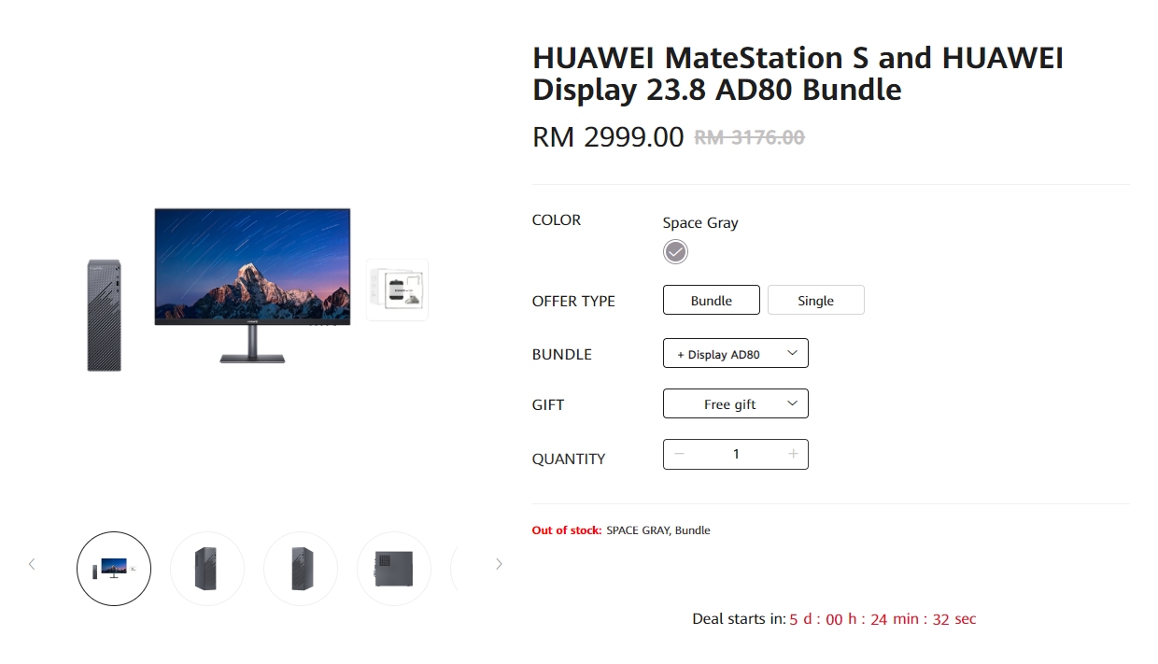Image resolution: width=1158 pixels, height=664 pixels.
Task: Increase quantity with the plus icon
Action: pos(793,454)
